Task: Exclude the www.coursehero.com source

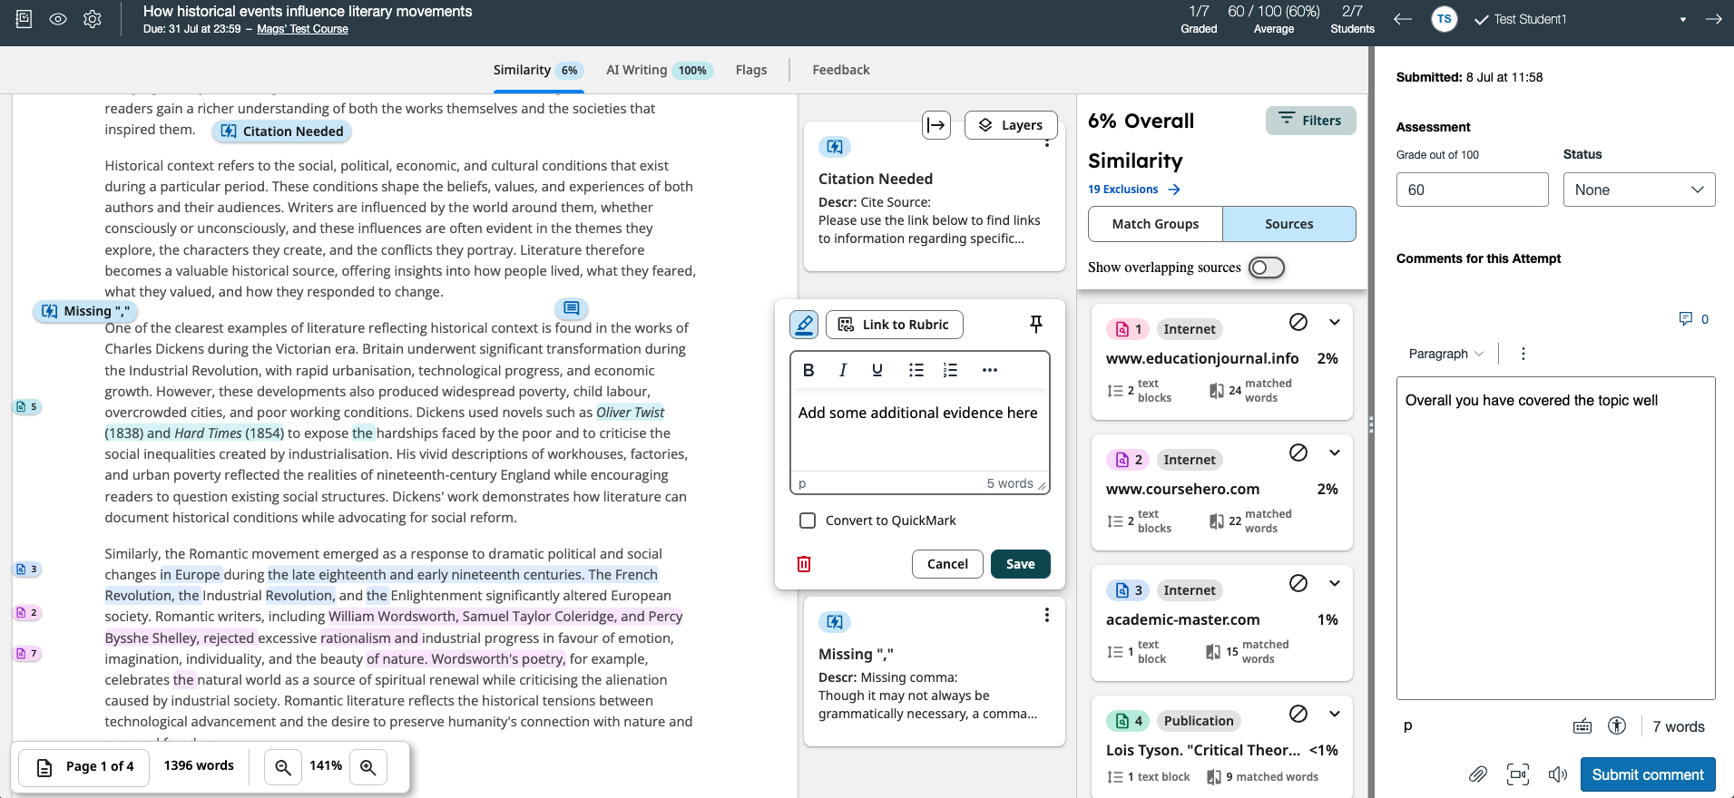Action: (1298, 453)
